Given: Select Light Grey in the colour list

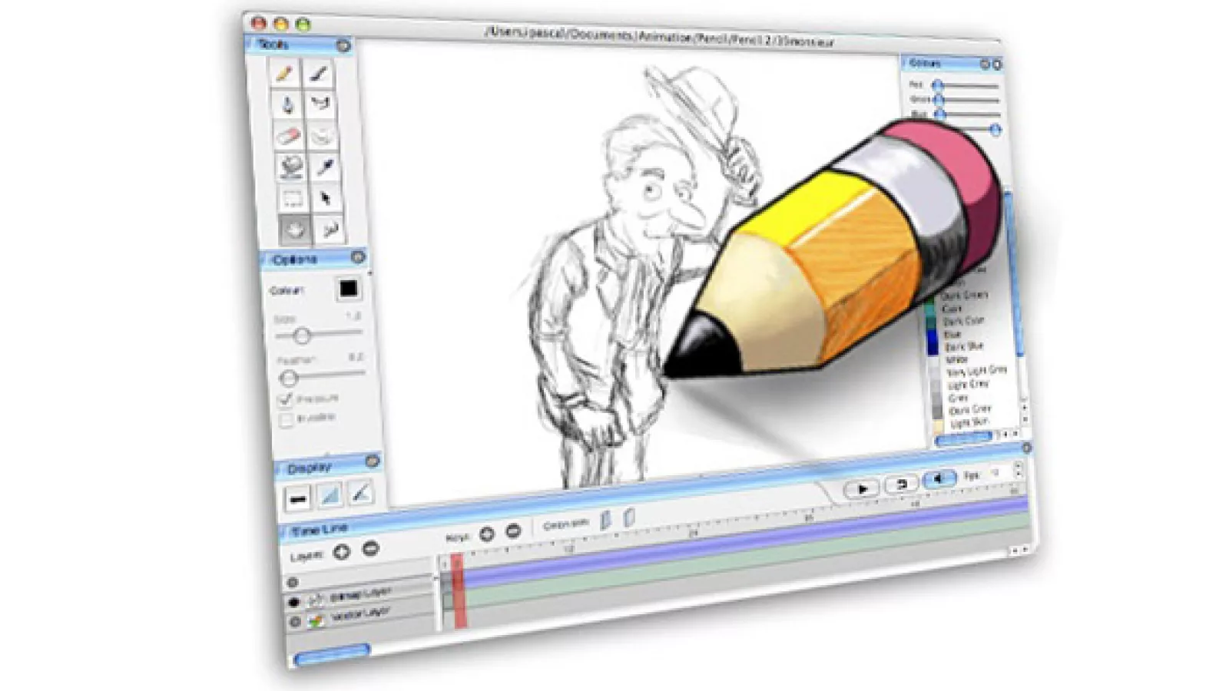Looking at the screenshot, I should (x=968, y=384).
